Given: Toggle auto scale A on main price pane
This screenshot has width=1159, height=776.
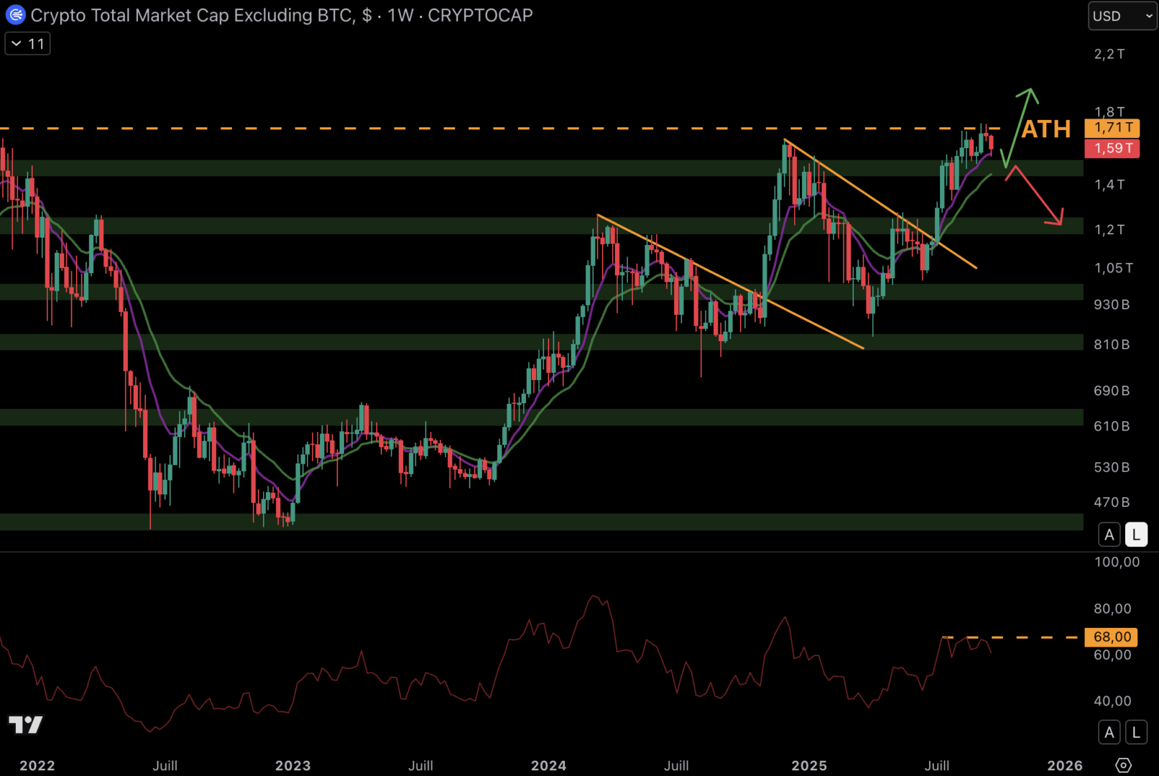Looking at the screenshot, I should pyautogui.click(x=1109, y=535).
